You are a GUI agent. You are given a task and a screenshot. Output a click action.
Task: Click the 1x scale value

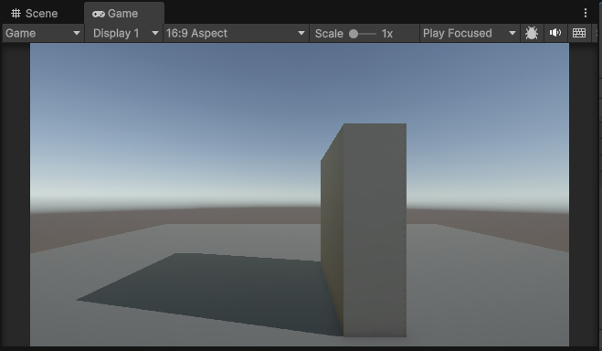pos(387,34)
